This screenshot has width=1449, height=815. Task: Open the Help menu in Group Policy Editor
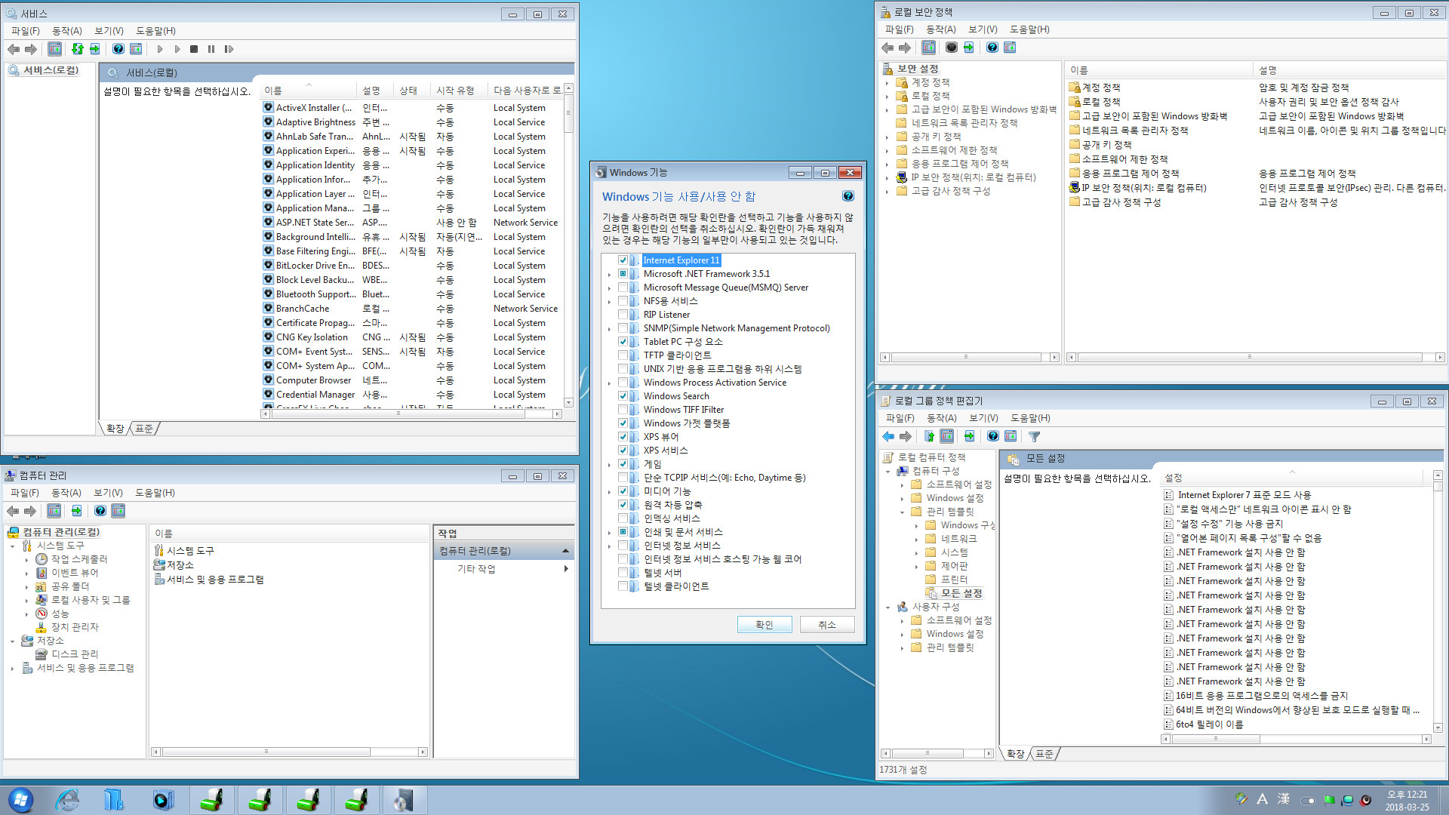[1030, 418]
